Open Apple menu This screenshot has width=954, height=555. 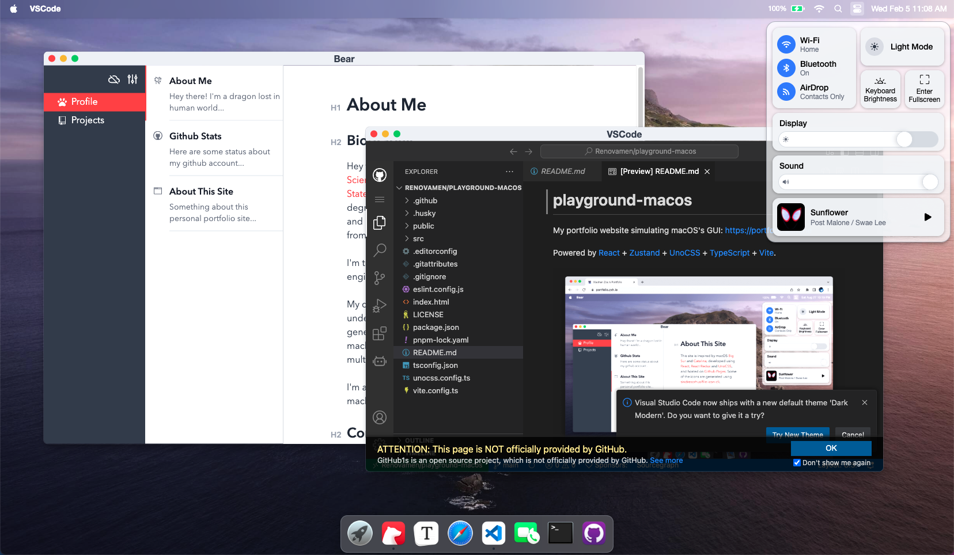pyautogui.click(x=14, y=9)
